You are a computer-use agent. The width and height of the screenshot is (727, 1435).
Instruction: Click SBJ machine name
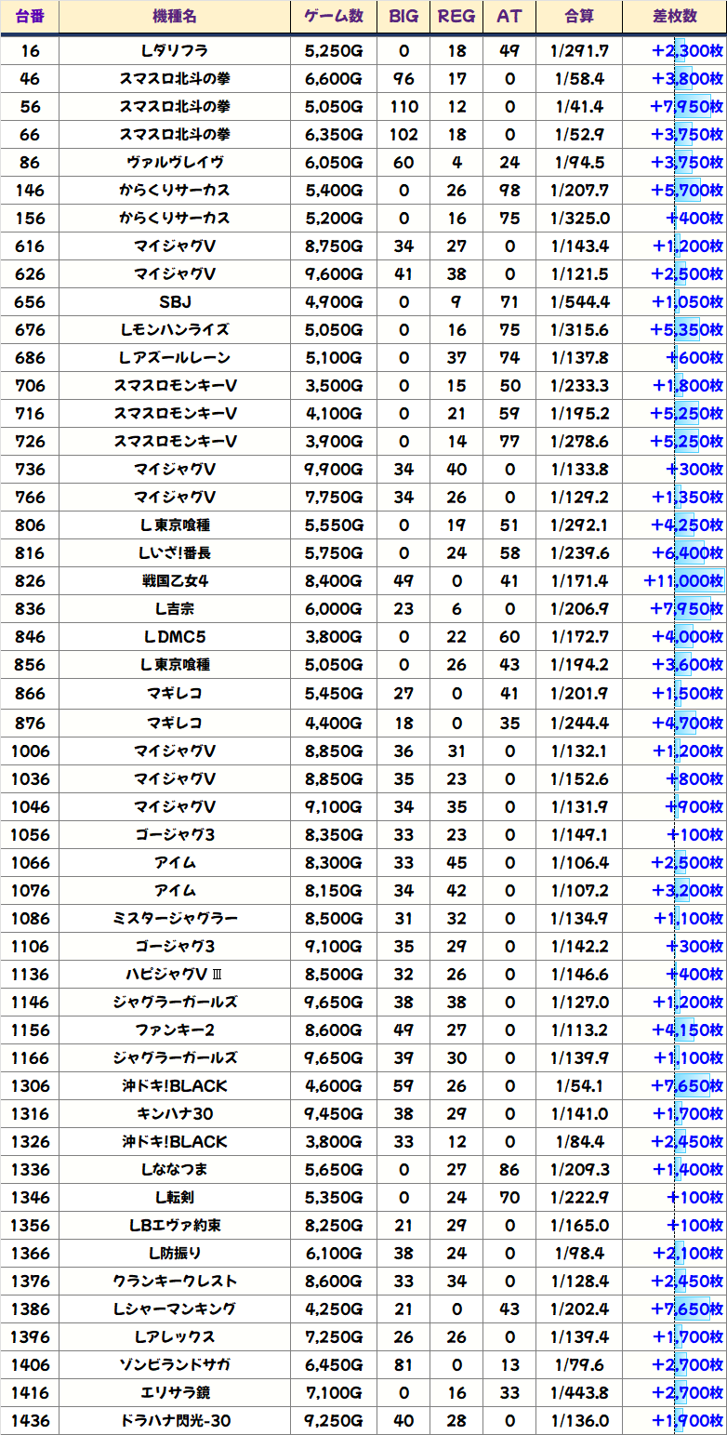(175, 302)
